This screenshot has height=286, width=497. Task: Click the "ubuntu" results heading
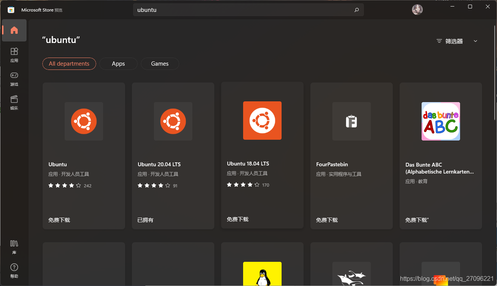point(61,40)
